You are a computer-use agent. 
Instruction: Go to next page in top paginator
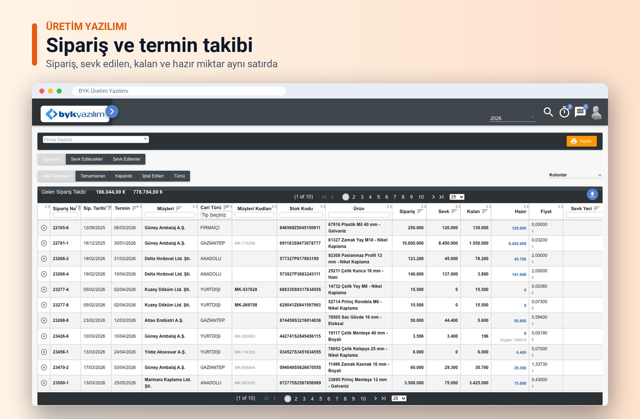(433, 197)
